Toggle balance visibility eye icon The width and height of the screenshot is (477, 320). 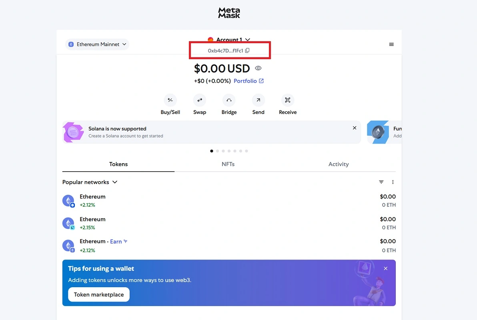click(x=258, y=68)
